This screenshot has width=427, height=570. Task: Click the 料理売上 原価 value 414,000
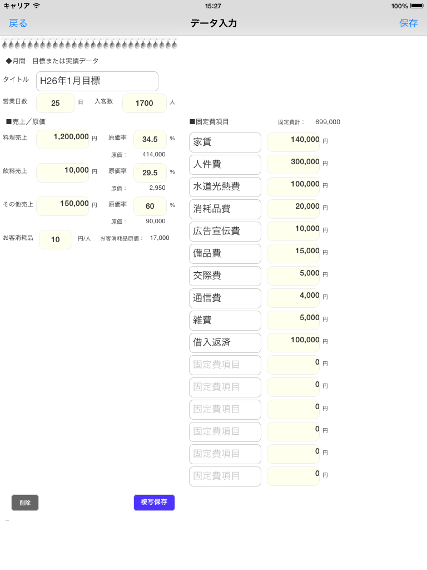coord(154,155)
